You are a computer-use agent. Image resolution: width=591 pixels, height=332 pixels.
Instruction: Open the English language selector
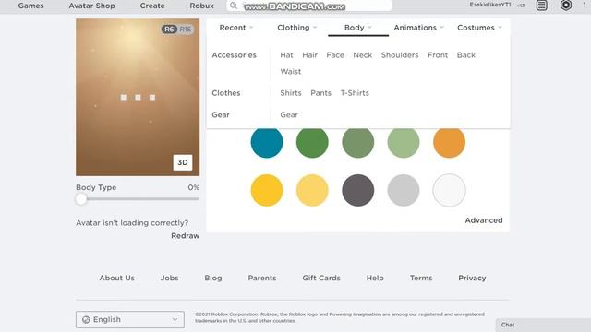pyautogui.click(x=130, y=320)
